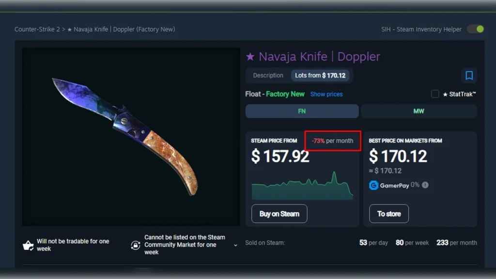Click the trade lock basket icon
Viewport: 496px width, 279px height.
pos(28,245)
